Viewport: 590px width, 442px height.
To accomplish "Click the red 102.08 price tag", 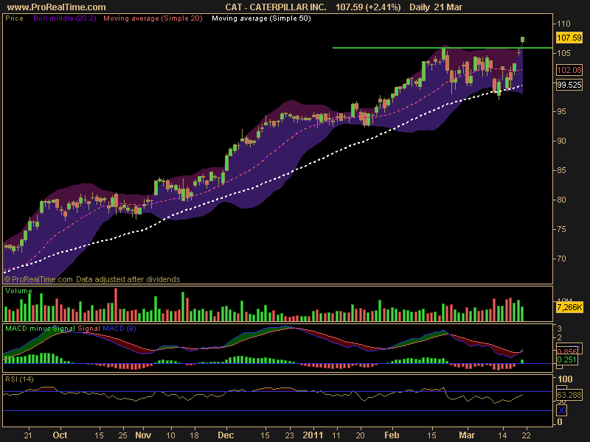I will click(569, 70).
